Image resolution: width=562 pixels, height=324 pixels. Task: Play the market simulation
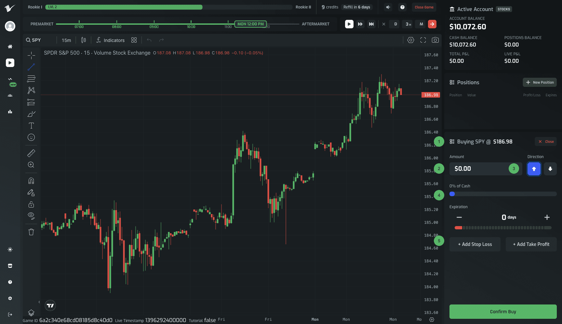tap(349, 24)
